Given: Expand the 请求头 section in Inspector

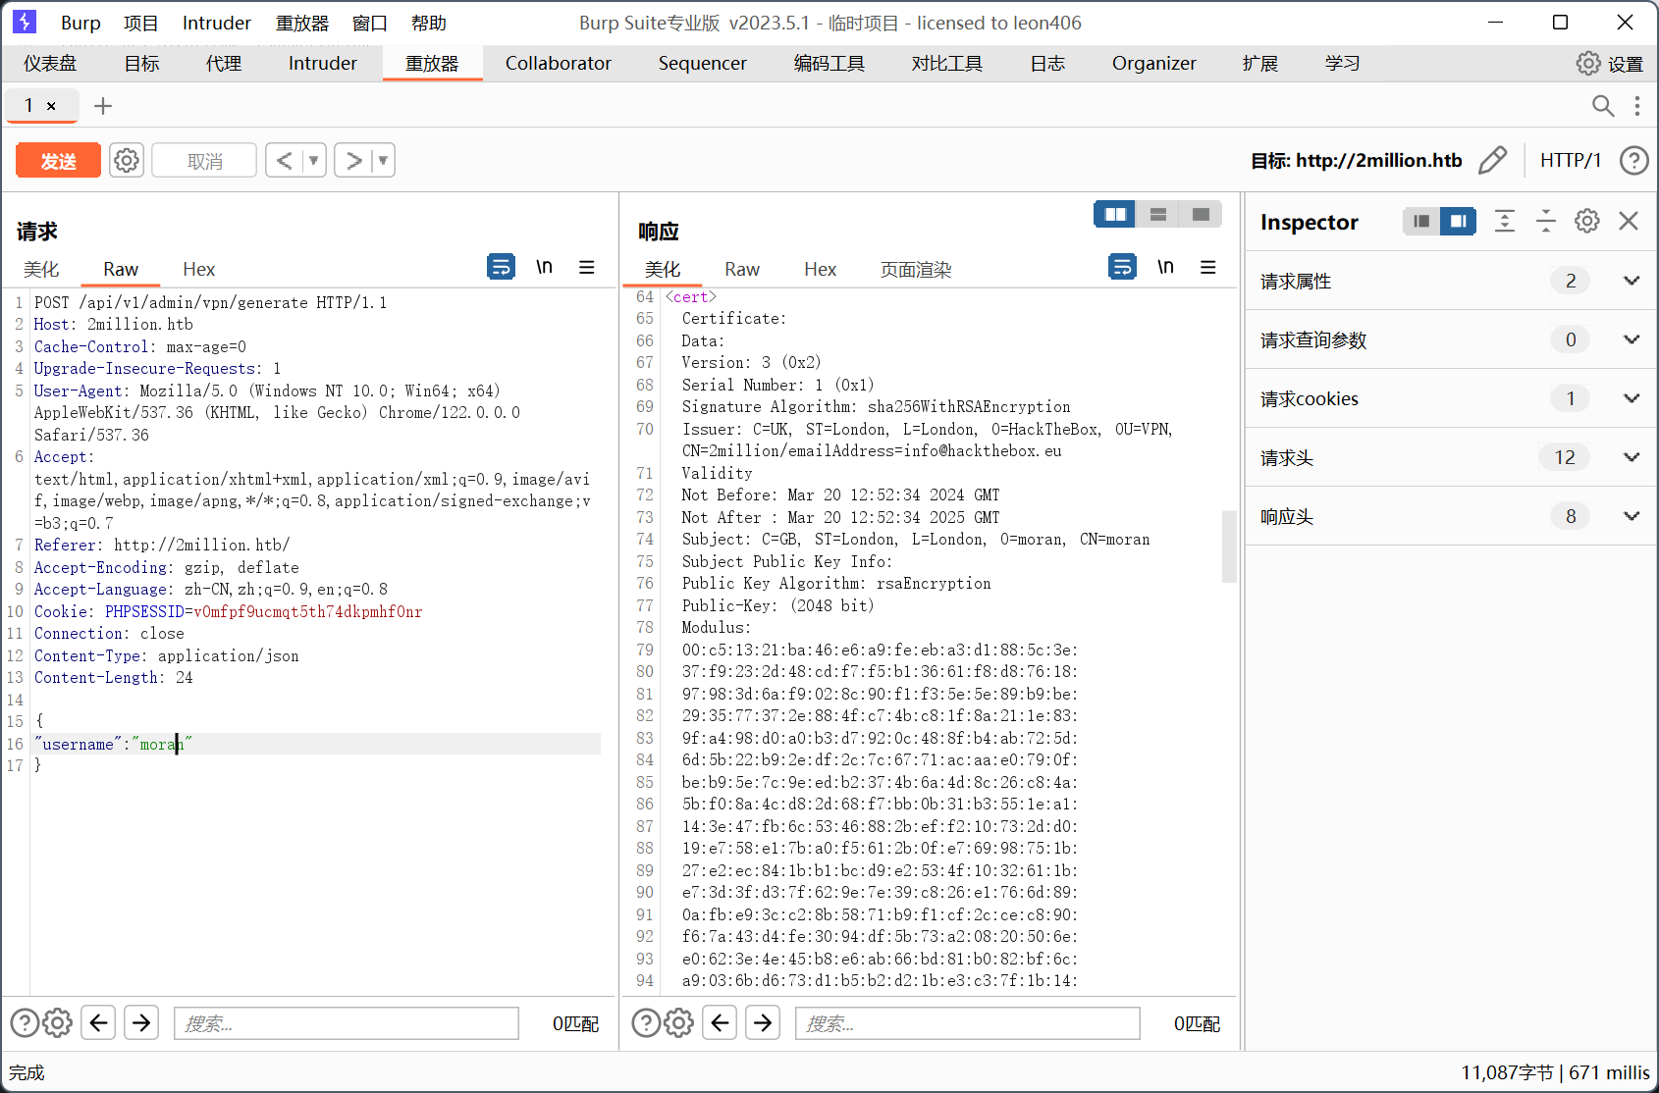Looking at the screenshot, I should [x=1632, y=457].
